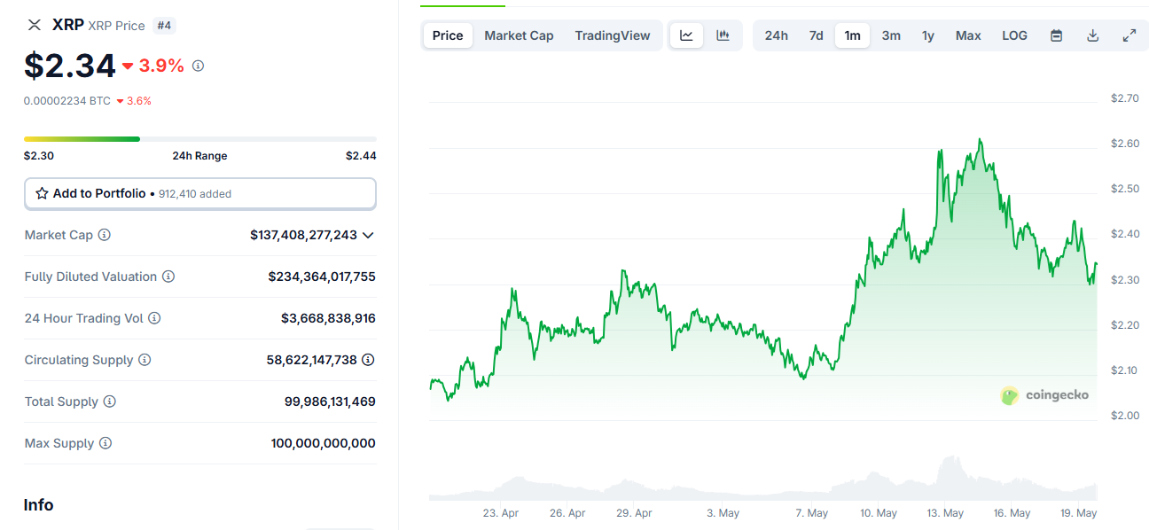
Task: Download the chart data
Action: point(1092,35)
